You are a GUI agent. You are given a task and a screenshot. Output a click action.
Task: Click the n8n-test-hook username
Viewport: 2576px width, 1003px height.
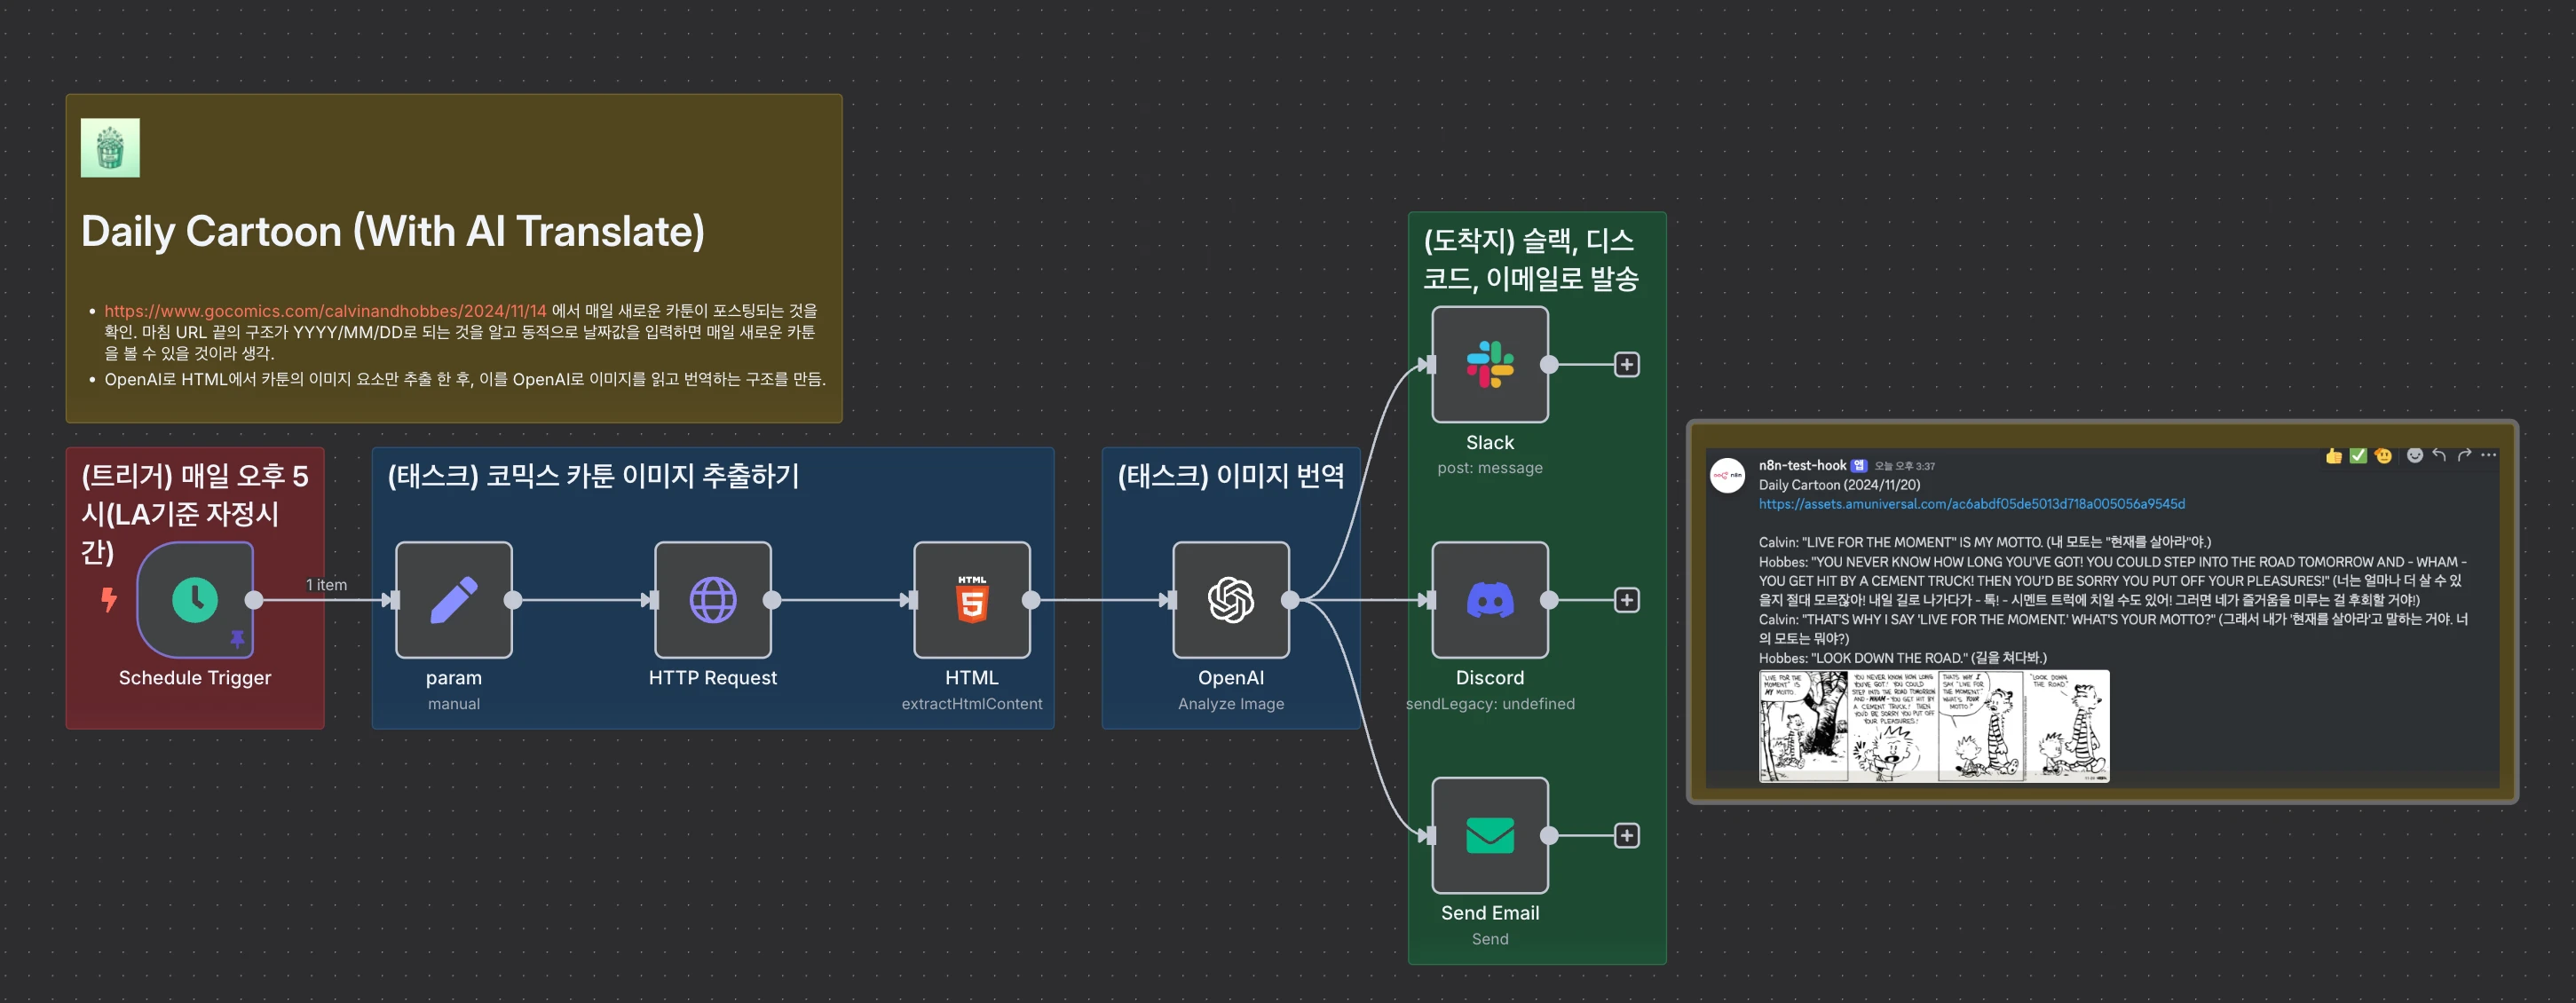click(x=1802, y=465)
